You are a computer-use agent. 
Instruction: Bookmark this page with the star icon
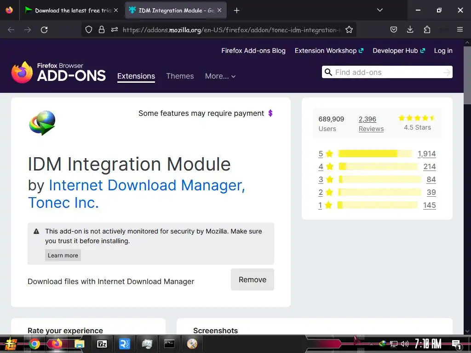(349, 30)
